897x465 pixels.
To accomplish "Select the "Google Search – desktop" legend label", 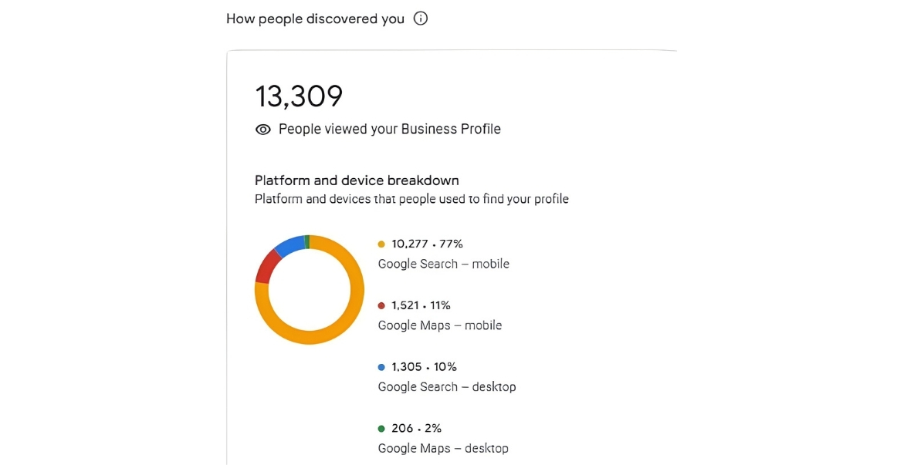I will (446, 386).
